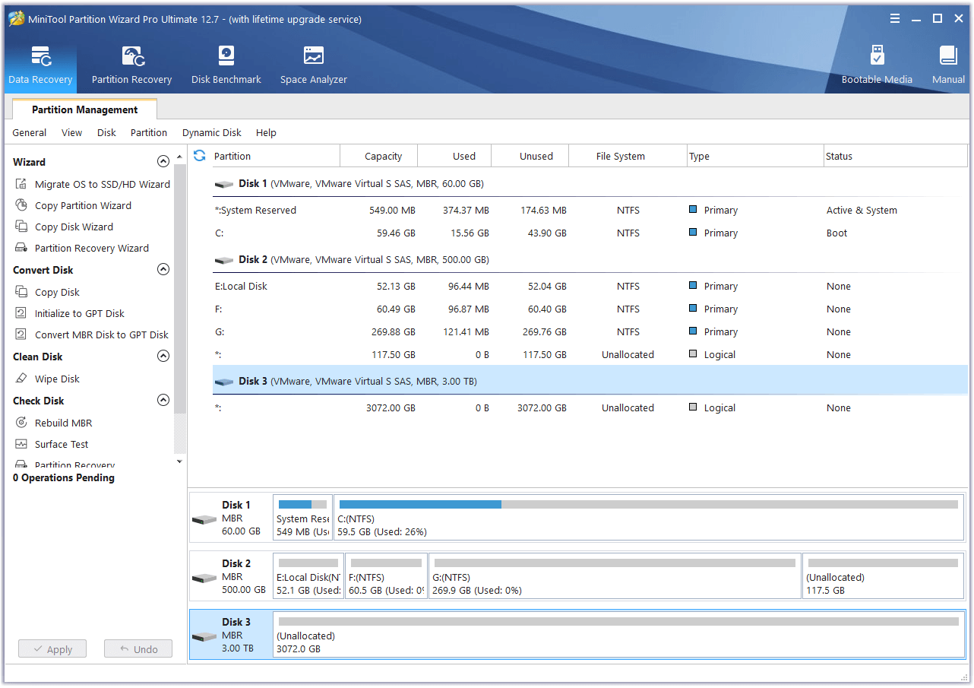Click scroll-down arrow of sidebar scrollbar

coord(179,461)
